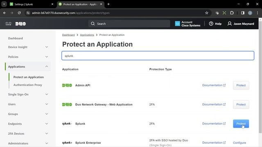
Task: Open site information icon in address bar
Action: (28, 13)
